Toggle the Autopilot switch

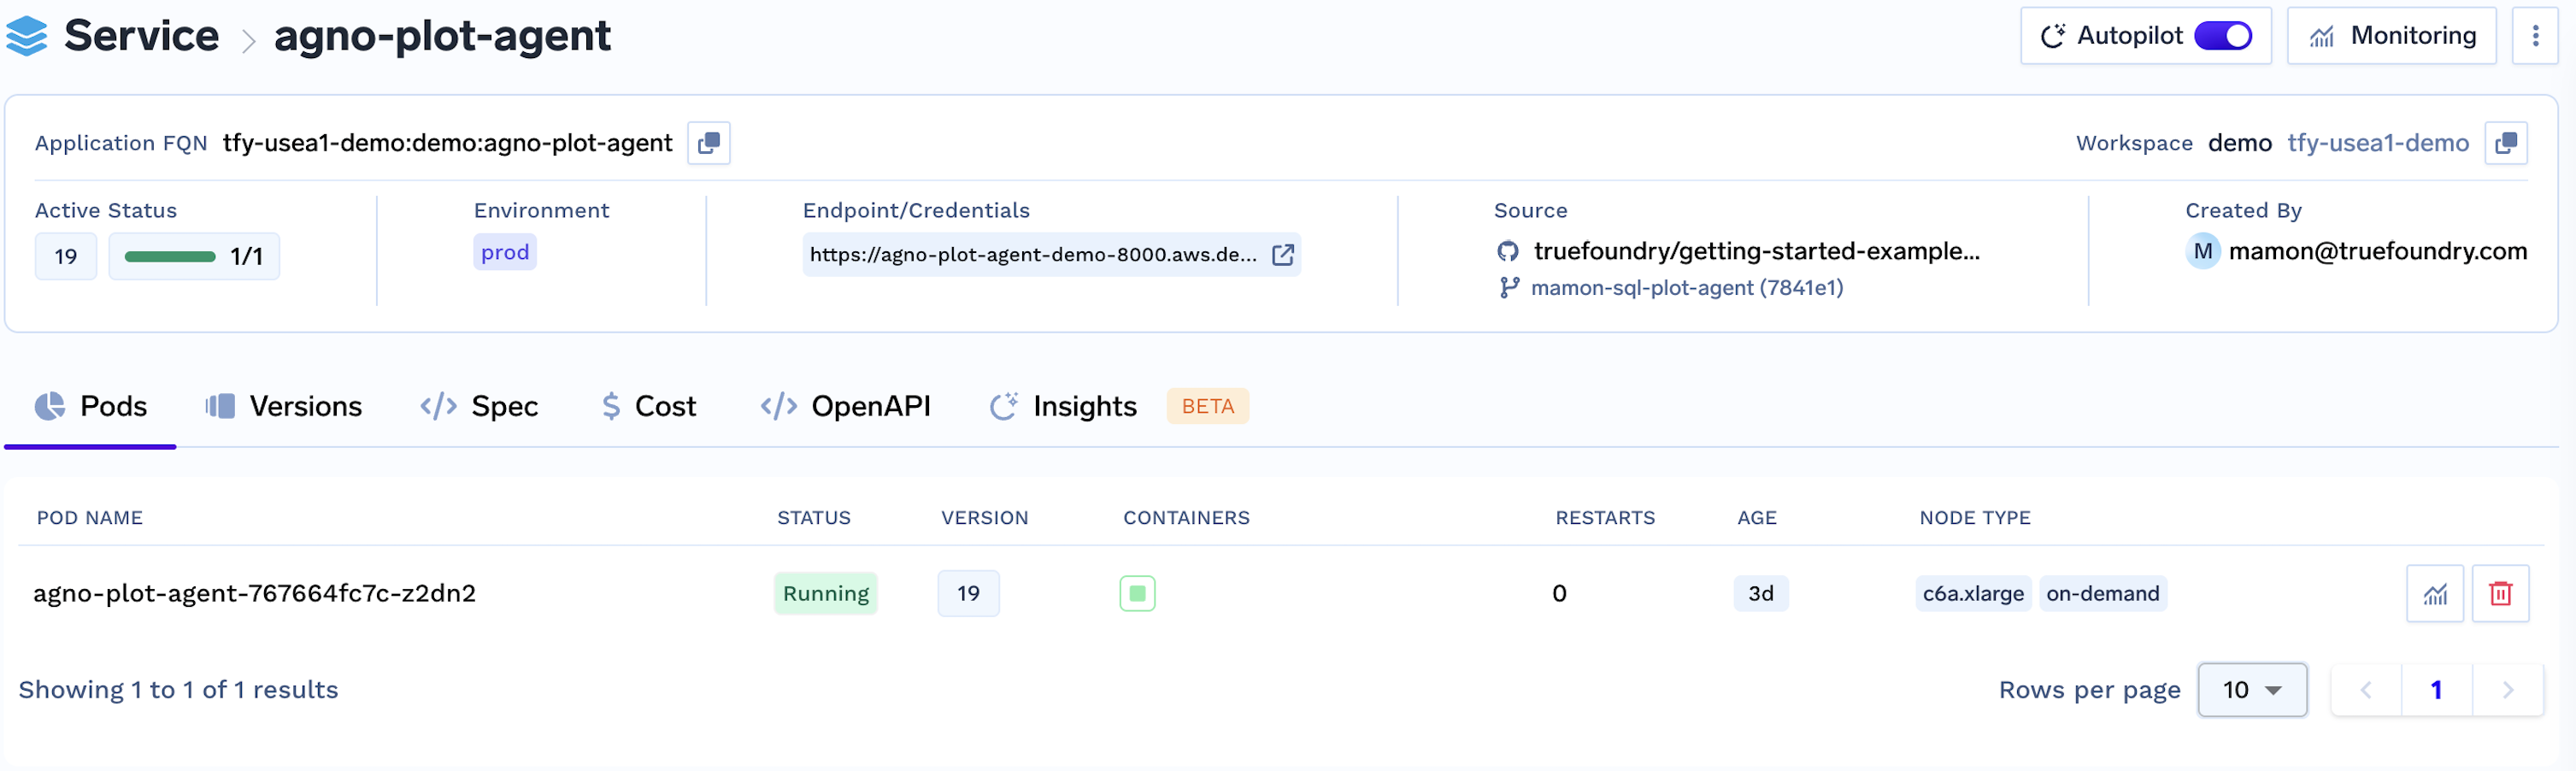tap(2222, 36)
